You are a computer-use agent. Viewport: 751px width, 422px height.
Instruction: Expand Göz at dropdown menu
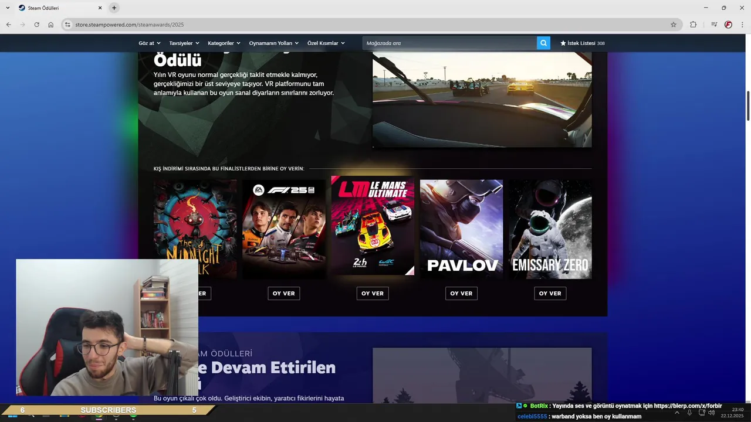(x=149, y=43)
